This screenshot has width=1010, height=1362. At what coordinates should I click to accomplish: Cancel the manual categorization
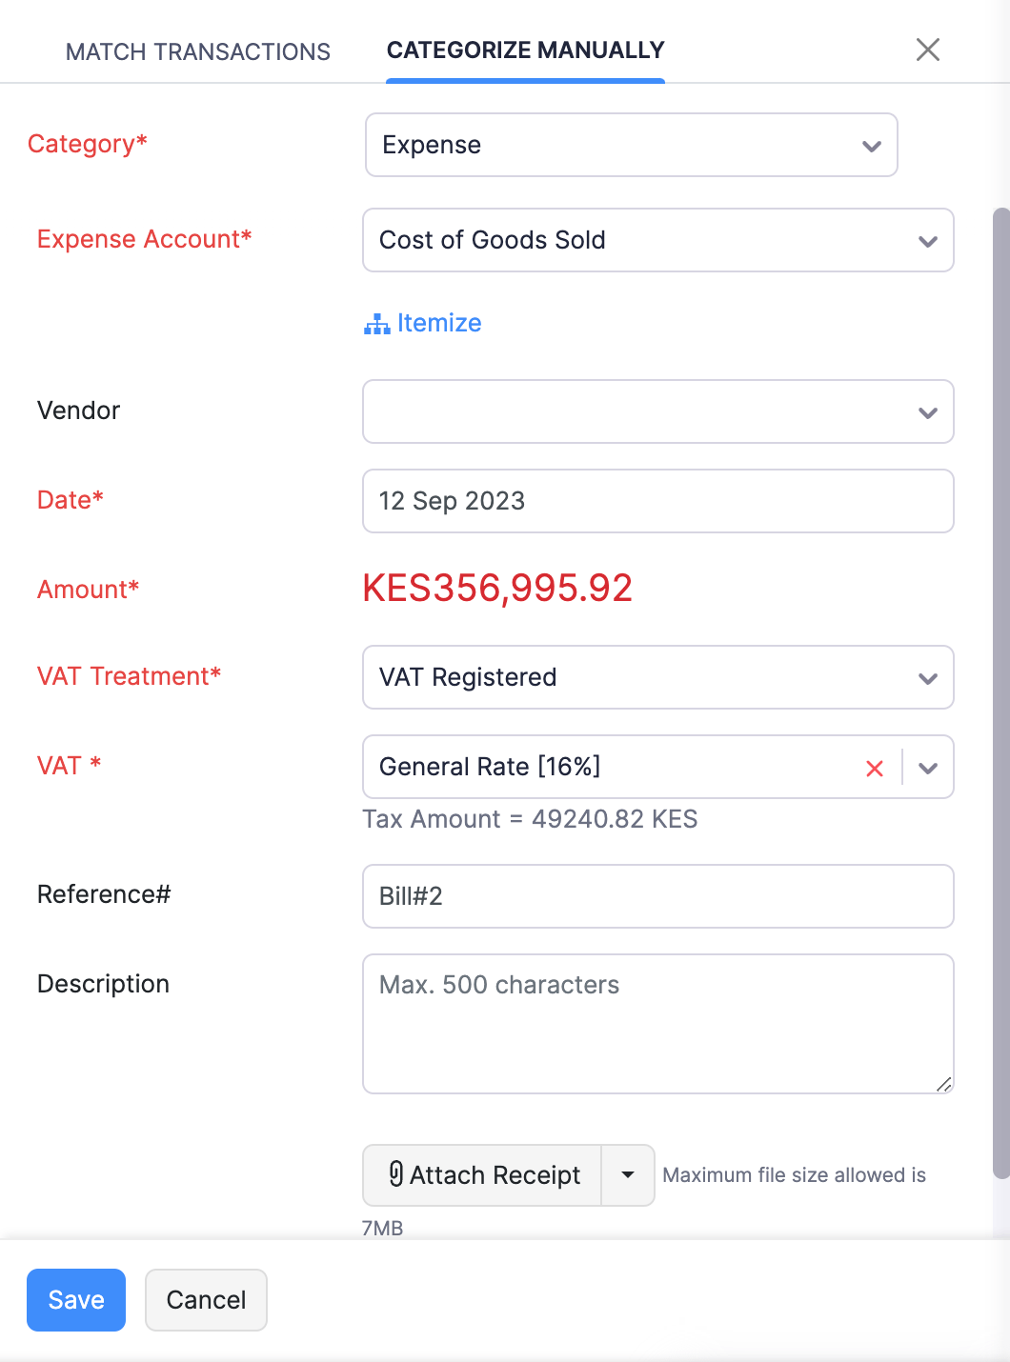coord(206,1299)
